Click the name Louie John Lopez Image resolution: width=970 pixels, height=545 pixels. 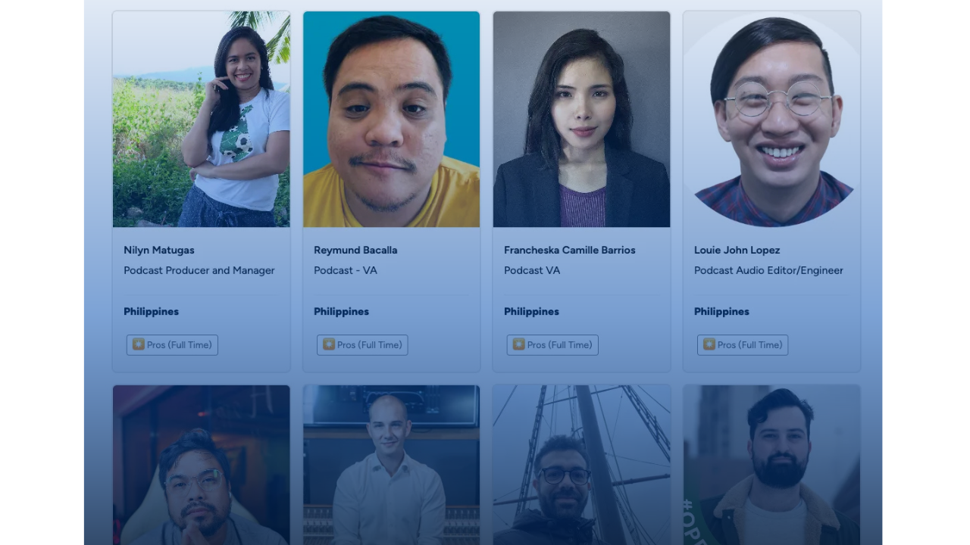click(x=737, y=250)
